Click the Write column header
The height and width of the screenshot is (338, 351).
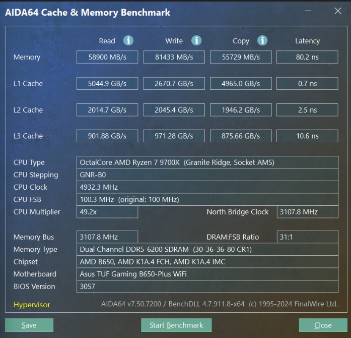[x=174, y=41]
